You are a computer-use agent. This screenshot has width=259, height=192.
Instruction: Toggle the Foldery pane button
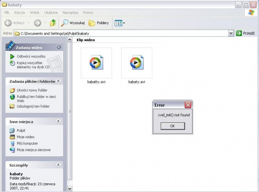click(99, 23)
